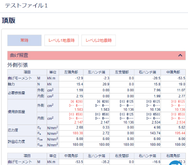Click the テストファイル1 title text

[x=26, y=6]
